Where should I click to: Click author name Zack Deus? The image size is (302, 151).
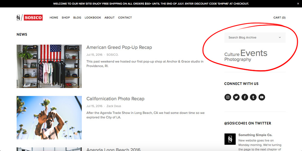114,106
